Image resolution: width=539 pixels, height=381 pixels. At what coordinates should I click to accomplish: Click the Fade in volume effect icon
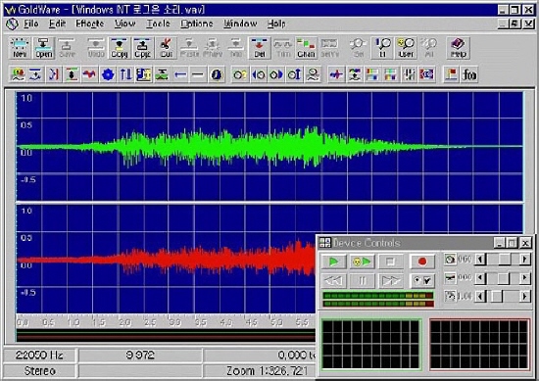[x=258, y=74]
